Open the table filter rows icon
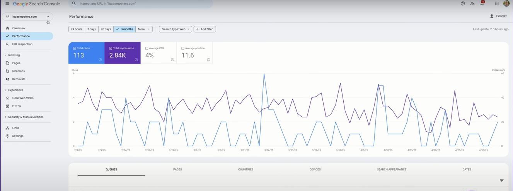The width and height of the screenshot is (513, 191). [501, 180]
